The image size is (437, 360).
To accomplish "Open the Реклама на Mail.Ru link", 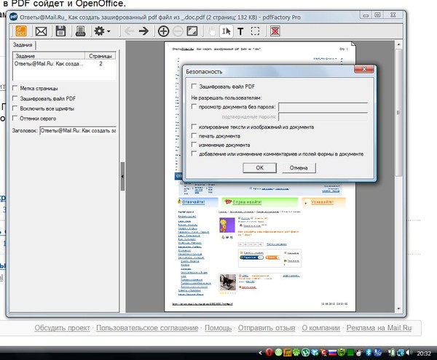I will tap(379, 328).
